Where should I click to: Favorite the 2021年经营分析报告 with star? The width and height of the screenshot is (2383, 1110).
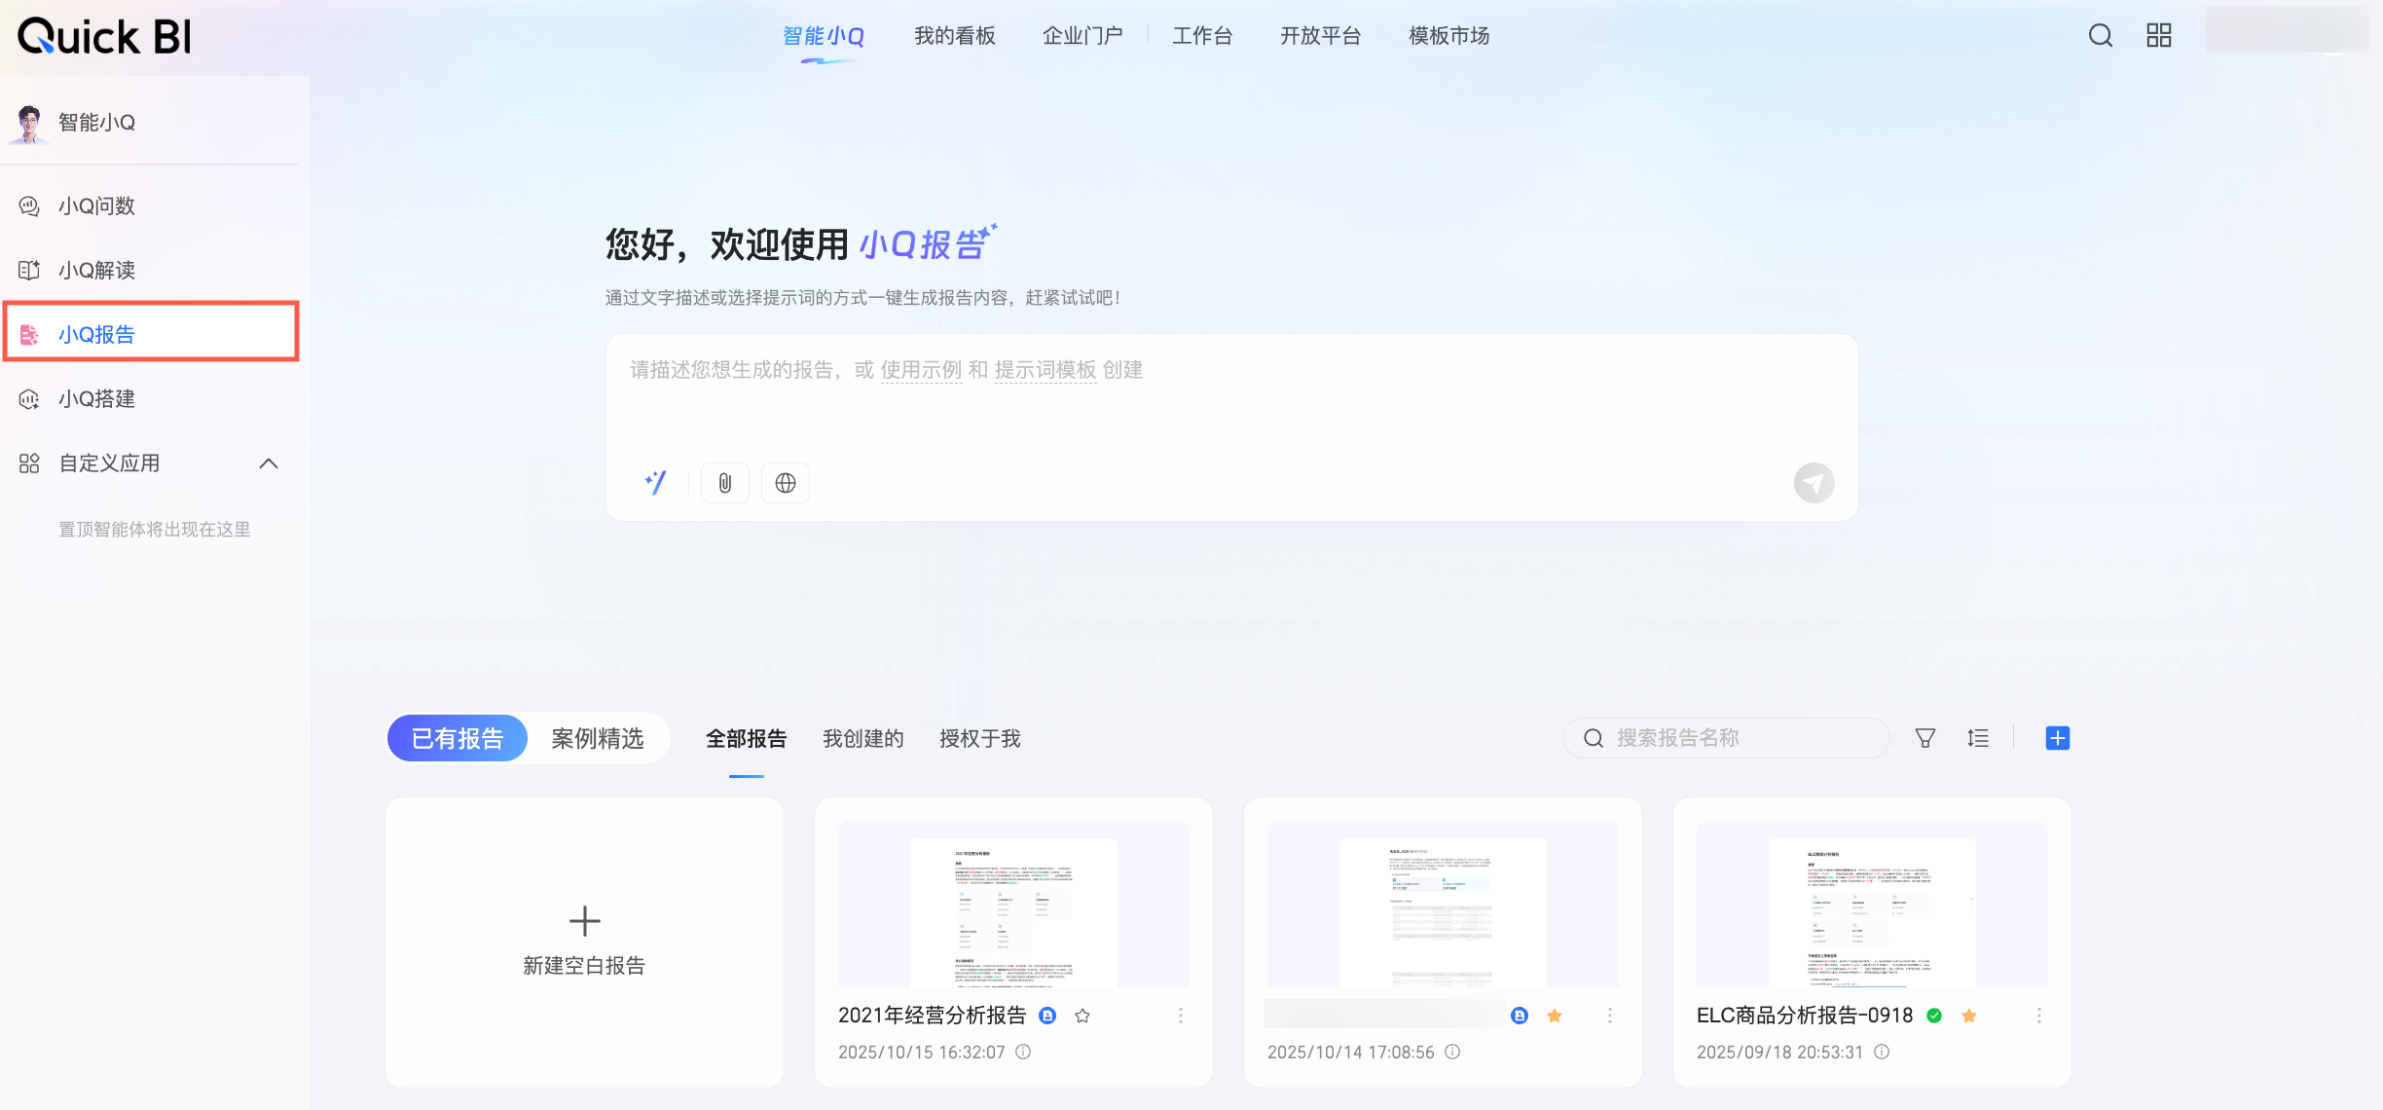pyautogui.click(x=1082, y=1016)
